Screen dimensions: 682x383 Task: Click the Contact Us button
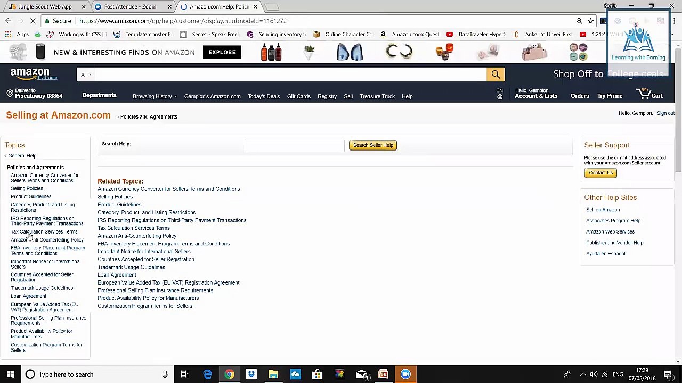coord(601,173)
